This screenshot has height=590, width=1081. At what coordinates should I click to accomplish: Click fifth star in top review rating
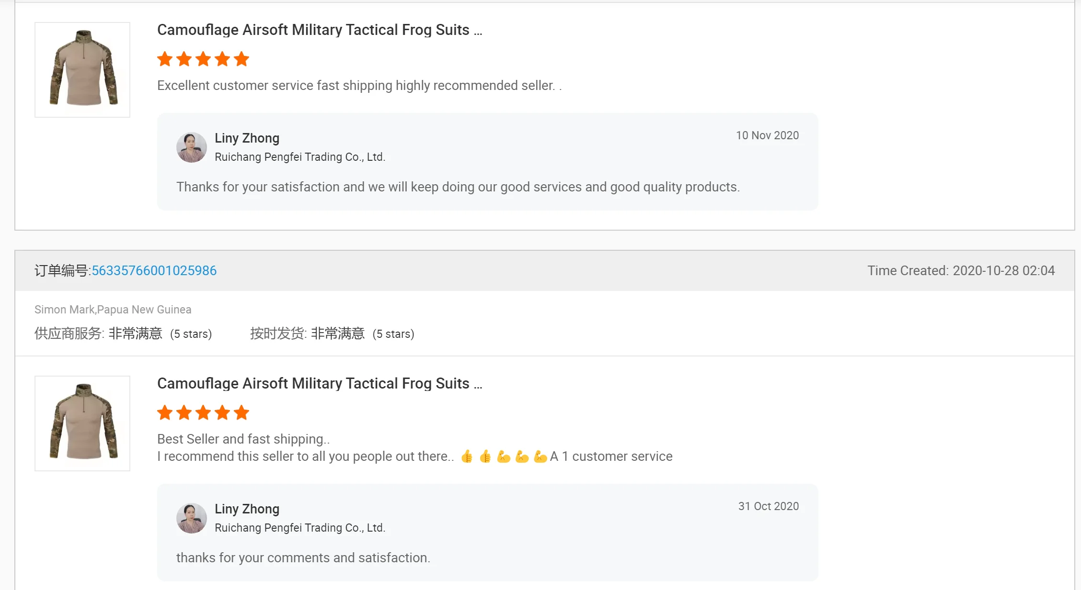click(x=241, y=59)
